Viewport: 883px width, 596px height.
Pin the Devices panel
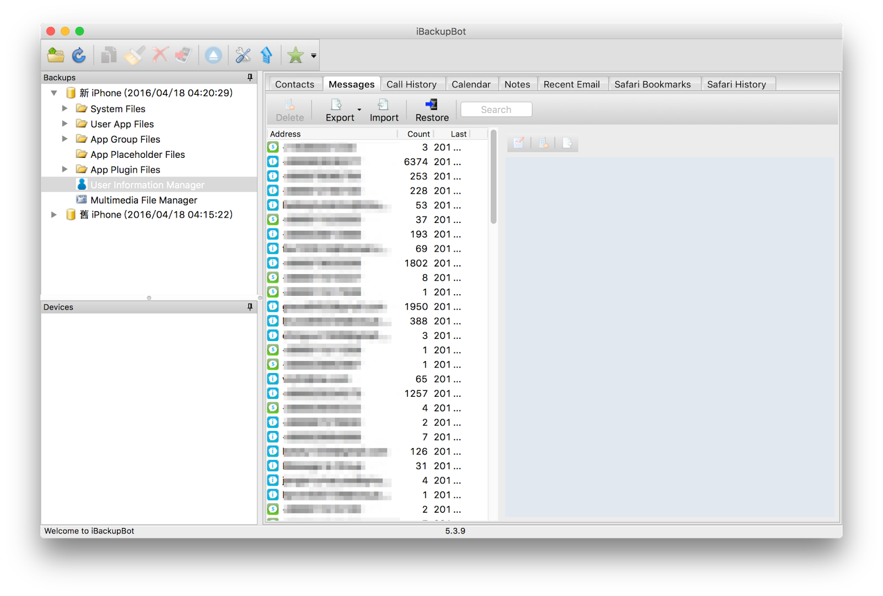point(250,307)
